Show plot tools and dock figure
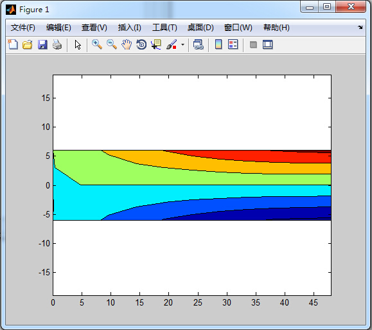This screenshot has height=330, width=372. [268, 44]
